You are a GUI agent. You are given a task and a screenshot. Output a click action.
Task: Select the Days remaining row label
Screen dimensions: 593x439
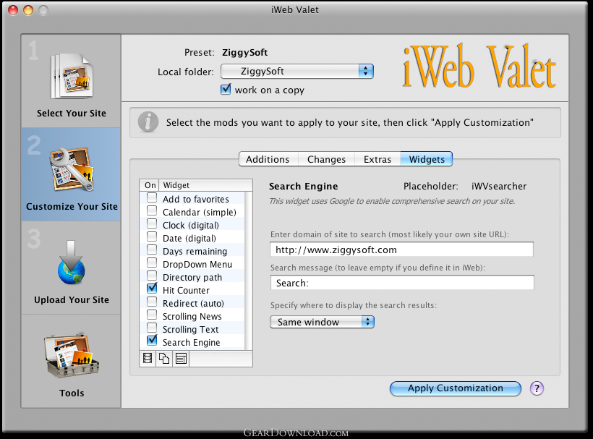click(195, 252)
